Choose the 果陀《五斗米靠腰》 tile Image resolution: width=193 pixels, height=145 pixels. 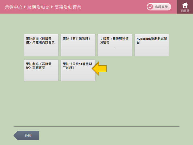pyautogui.click(x=78, y=45)
